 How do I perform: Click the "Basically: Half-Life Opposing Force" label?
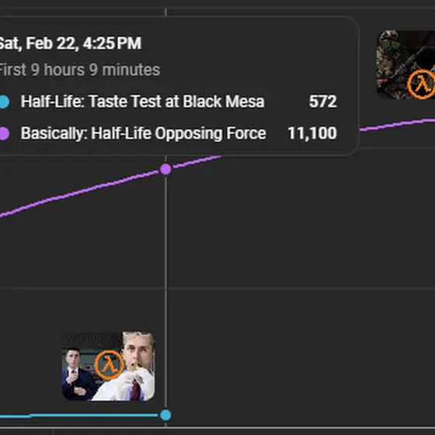point(144,134)
